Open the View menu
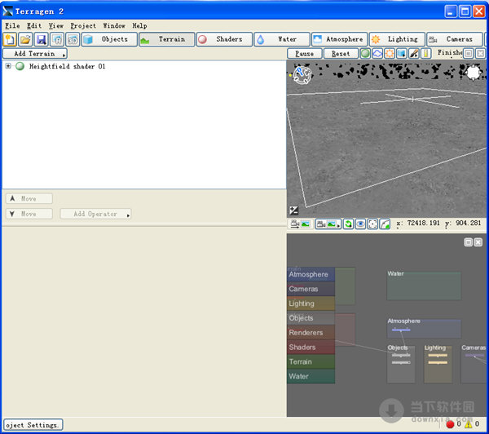This screenshot has width=489, height=434. point(55,25)
